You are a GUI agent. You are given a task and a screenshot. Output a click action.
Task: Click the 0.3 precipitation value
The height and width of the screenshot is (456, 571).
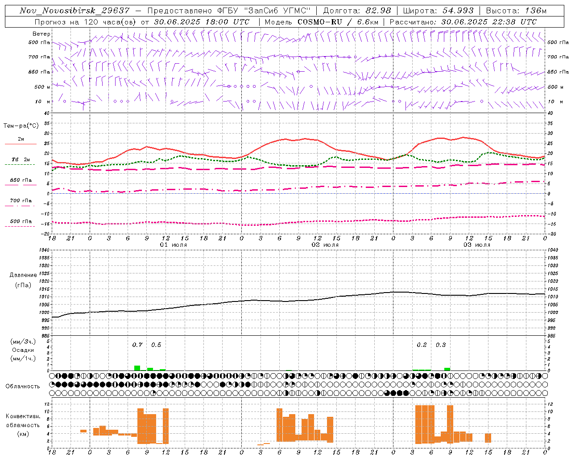coord(441,345)
